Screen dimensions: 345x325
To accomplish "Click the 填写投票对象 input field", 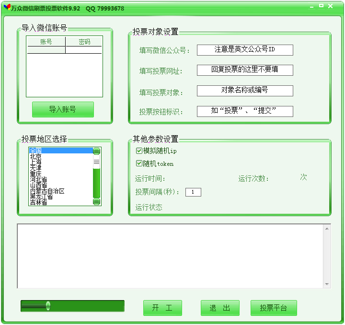I will (245, 91).
